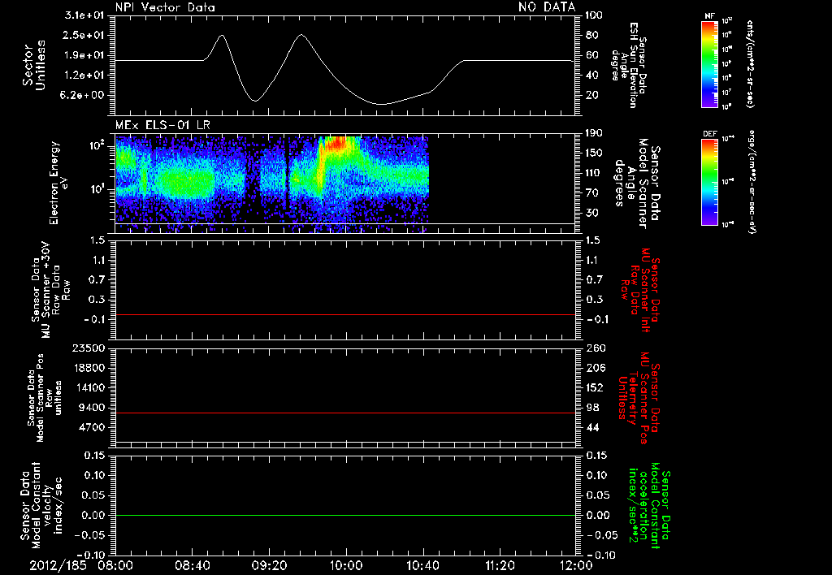
Task: Click the "152" telemetry tick value
Action: (x=594, y=387)
